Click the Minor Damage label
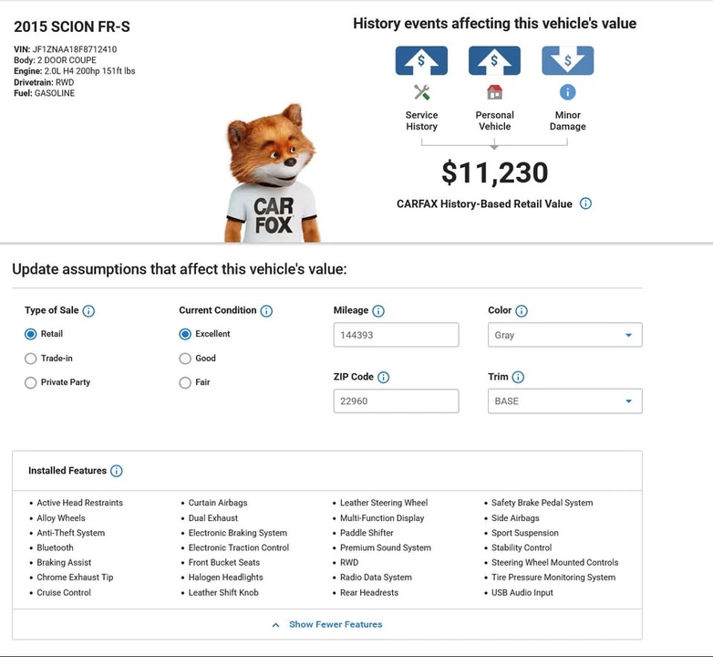This screenshot has width=713, height=657. 567,120
